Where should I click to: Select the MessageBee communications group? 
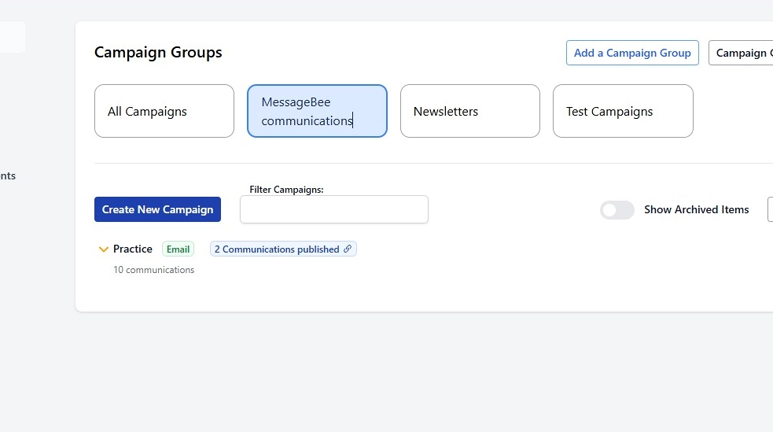pyautogui.click(x=317, y=111)
